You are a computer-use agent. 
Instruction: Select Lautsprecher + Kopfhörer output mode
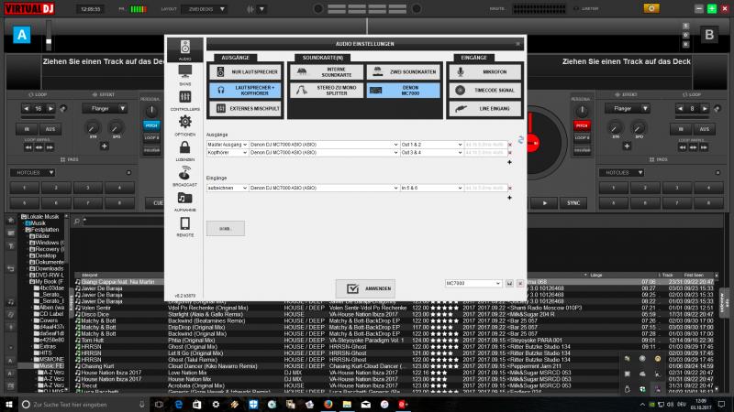tap(245, 90)
